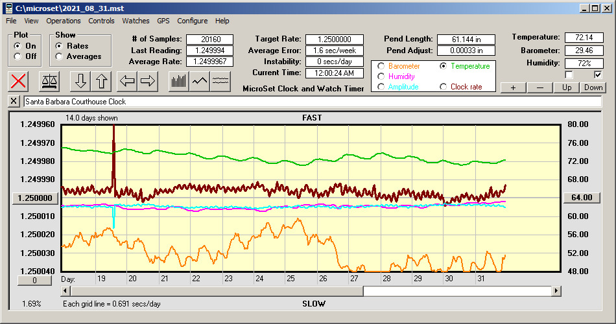Viewport: 616px width, 324px height.
Task: Click the plus (+) button
Action: point(513,87)
